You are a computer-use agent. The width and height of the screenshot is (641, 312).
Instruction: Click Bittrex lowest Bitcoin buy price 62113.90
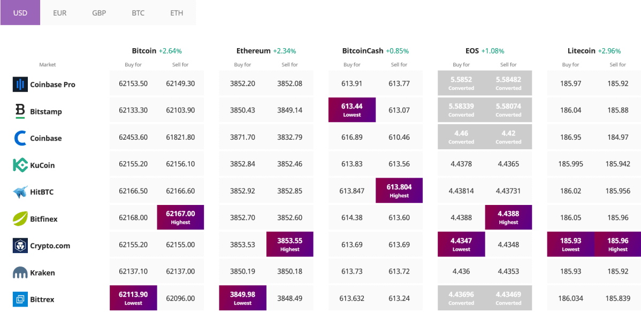(x=133, y=298)
